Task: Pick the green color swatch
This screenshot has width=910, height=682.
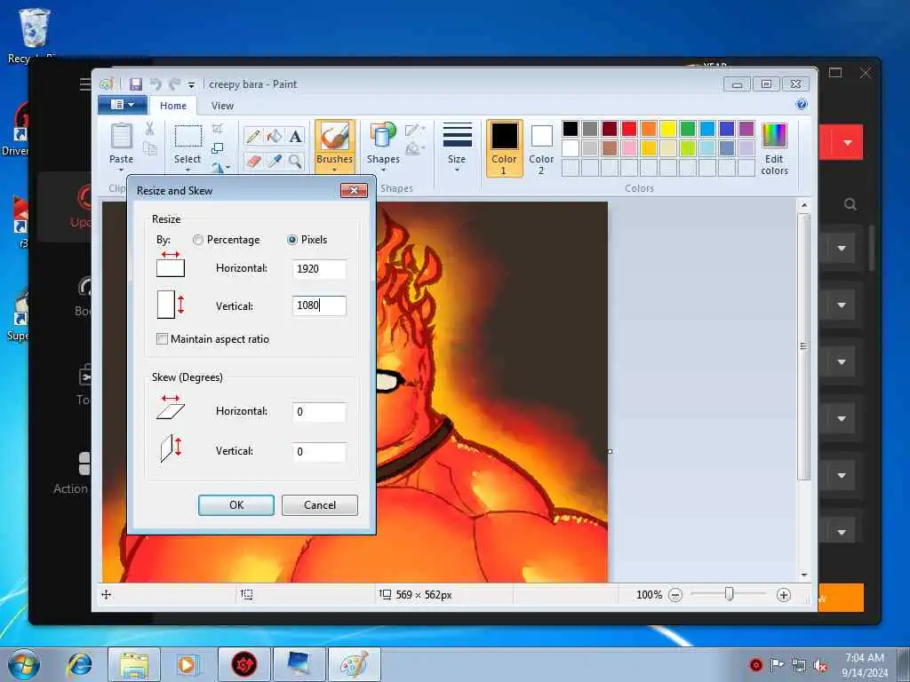Action: click(687, 128)
